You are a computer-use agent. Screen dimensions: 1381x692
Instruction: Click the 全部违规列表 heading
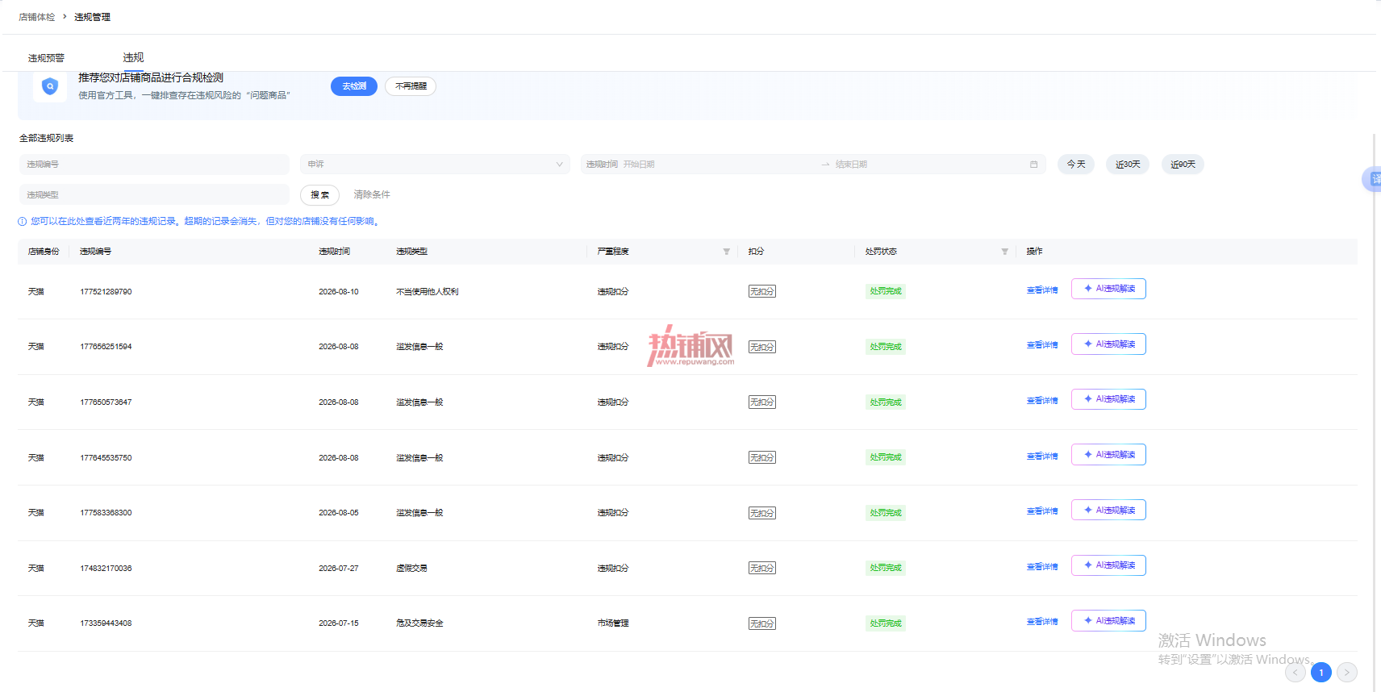coord(46,139)
